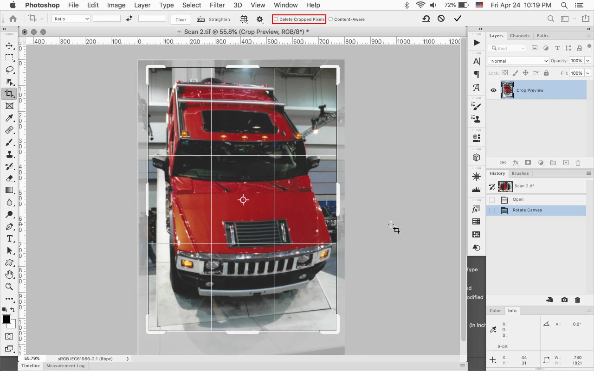Toggle history source box for Rotate Canvas
This screenshot has width=594, height=371.
(x=492, y=210)
